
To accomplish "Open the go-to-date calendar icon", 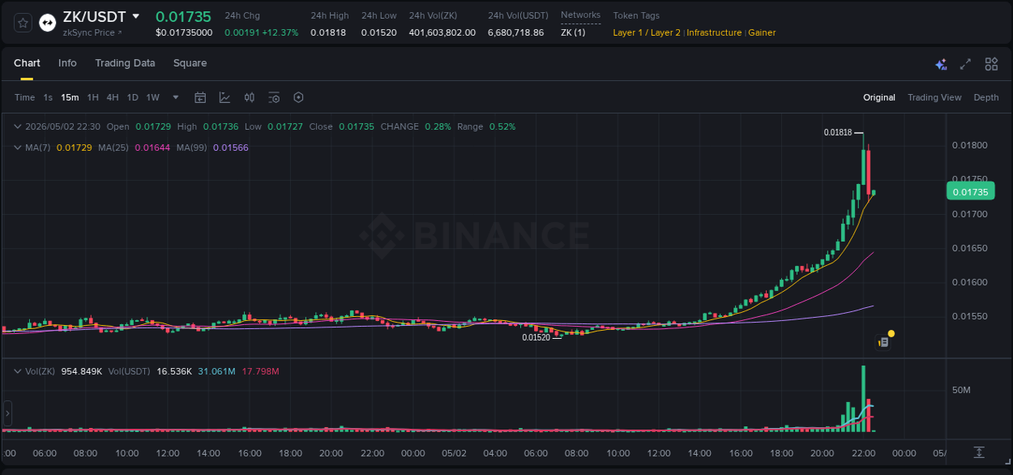I will click(200, 97).
